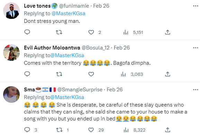The width and height of the screenshot is (200, 135).
Task: Open analytics showing 3,063 views
Action: click(x=132, y=74)
